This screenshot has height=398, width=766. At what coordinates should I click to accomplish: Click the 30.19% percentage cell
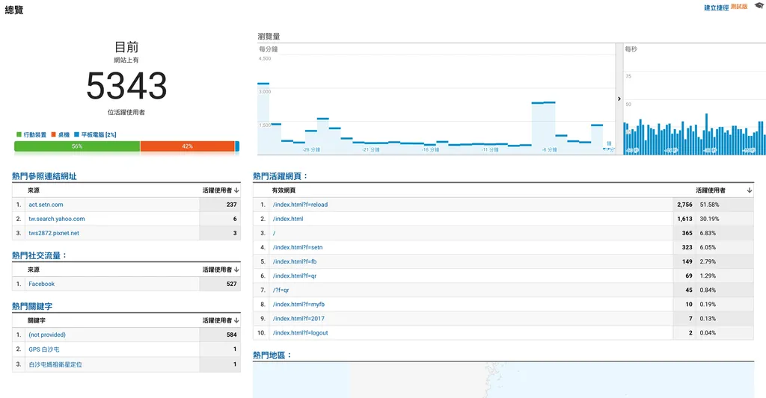click(x=709, y=219)
